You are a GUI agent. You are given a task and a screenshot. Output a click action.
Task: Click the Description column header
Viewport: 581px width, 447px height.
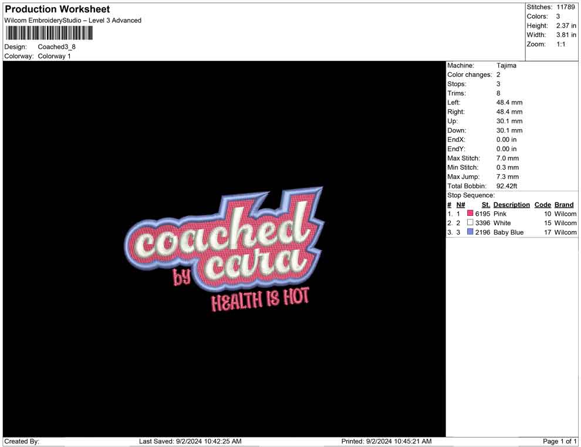511,204
